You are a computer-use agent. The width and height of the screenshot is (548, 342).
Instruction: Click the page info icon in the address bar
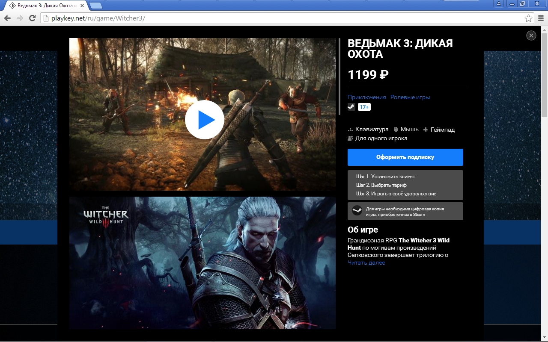click(x=46, y=18)
